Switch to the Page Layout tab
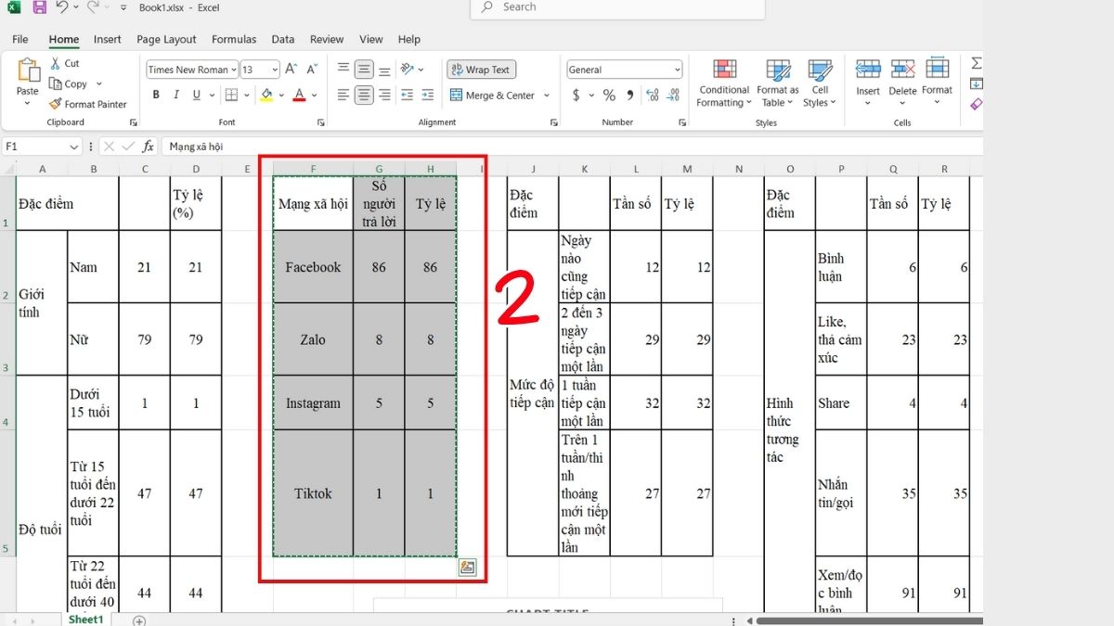 (166, 39)
